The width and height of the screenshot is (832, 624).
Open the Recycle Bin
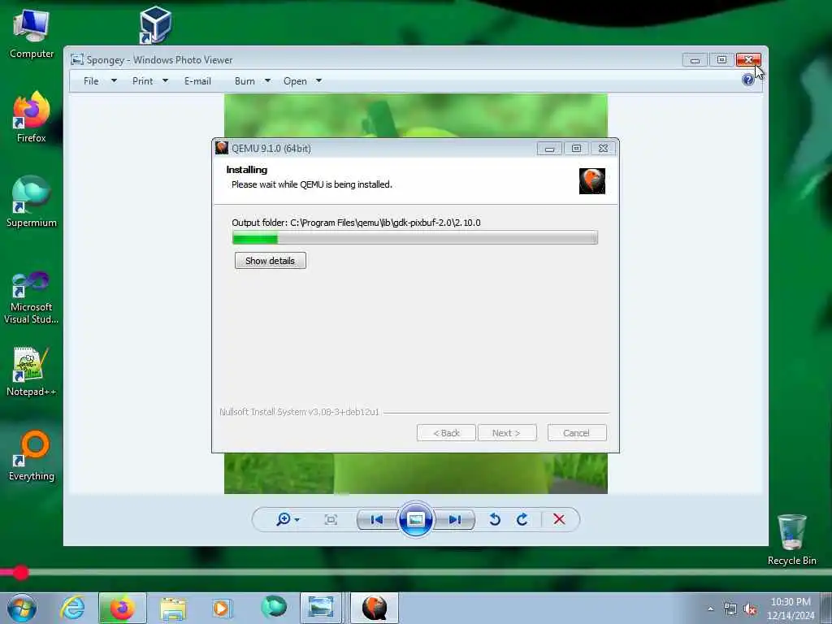click(x=791, y=539)
